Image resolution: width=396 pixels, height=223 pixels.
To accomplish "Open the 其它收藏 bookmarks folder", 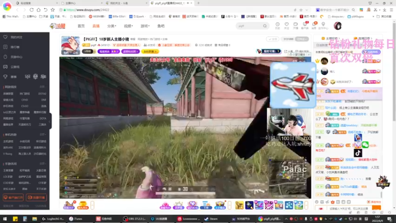I will [x=383, y=16].
